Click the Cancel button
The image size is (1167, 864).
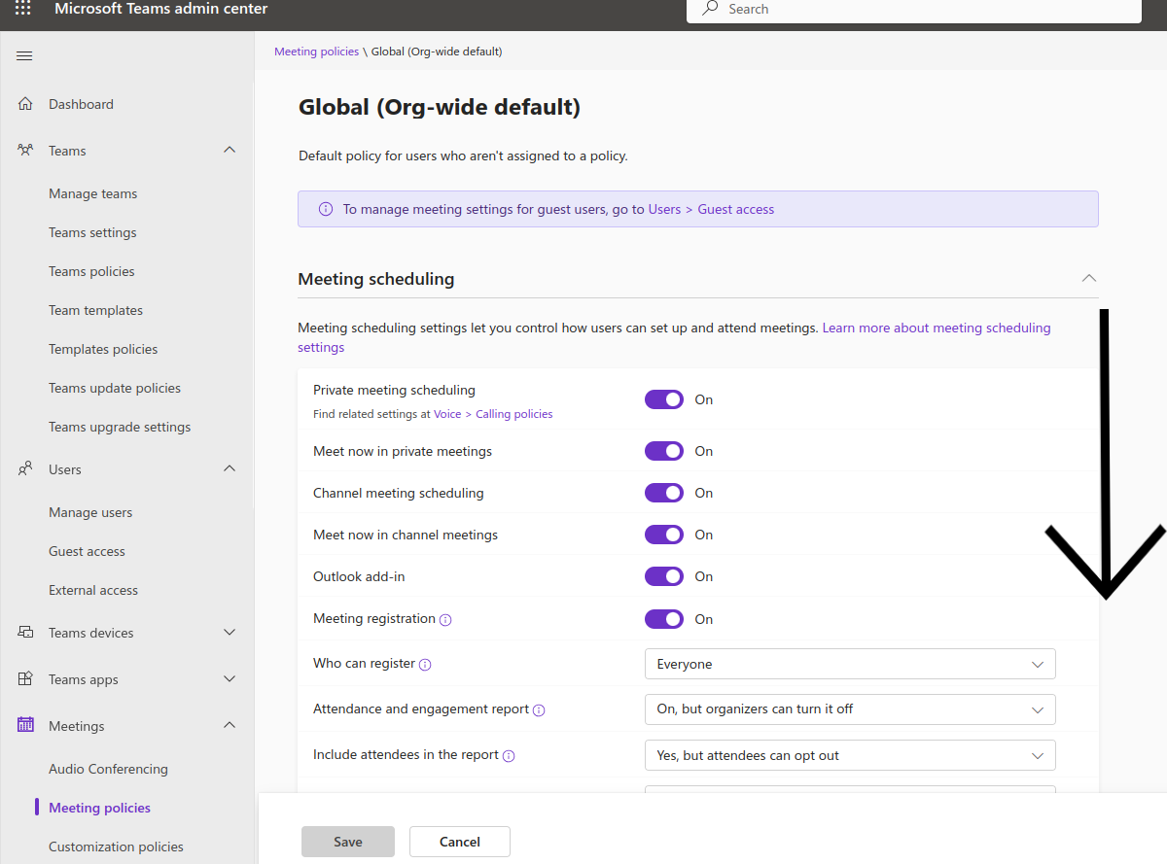(x=460, y=842)
